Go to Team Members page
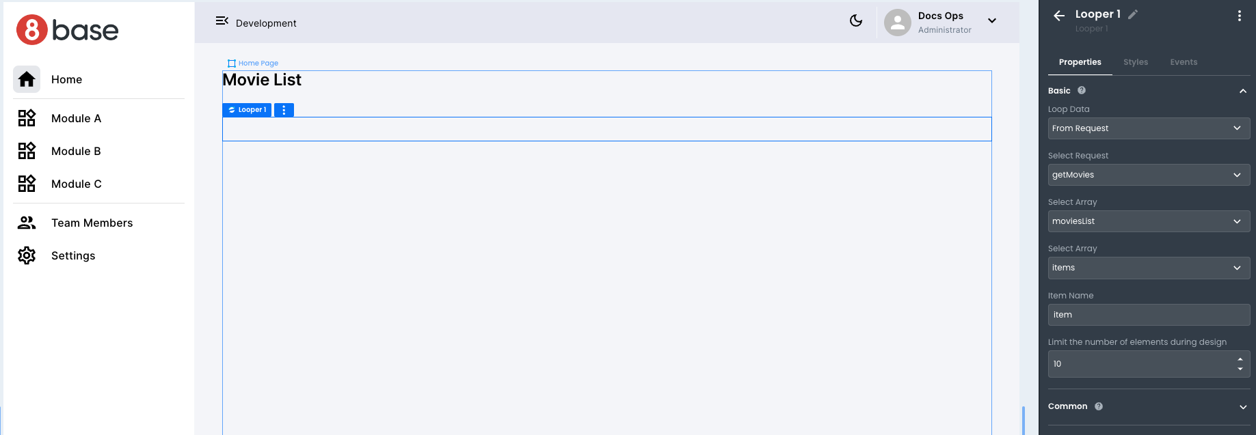Viewport: 1256px width, 435px height. click(92, 223)
